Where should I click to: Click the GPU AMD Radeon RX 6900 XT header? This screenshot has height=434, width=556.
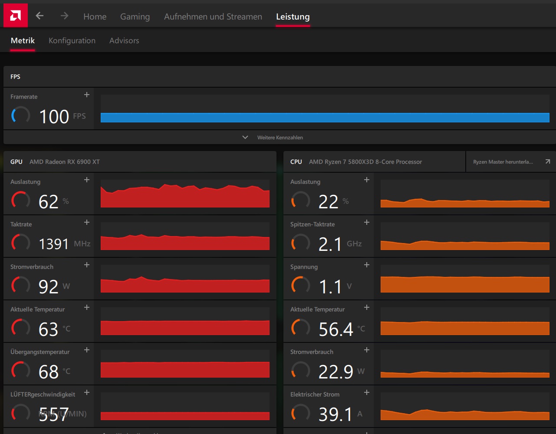click(140, 161)
